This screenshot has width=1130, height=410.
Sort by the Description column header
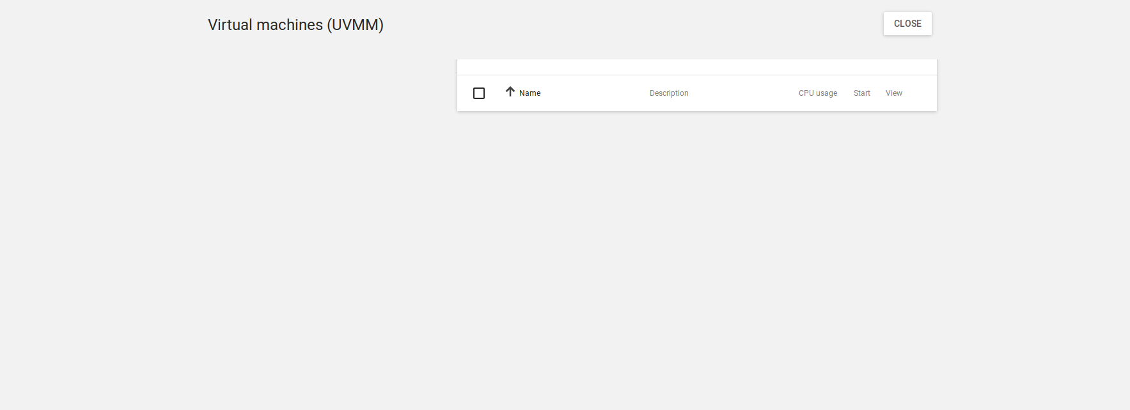669,93
